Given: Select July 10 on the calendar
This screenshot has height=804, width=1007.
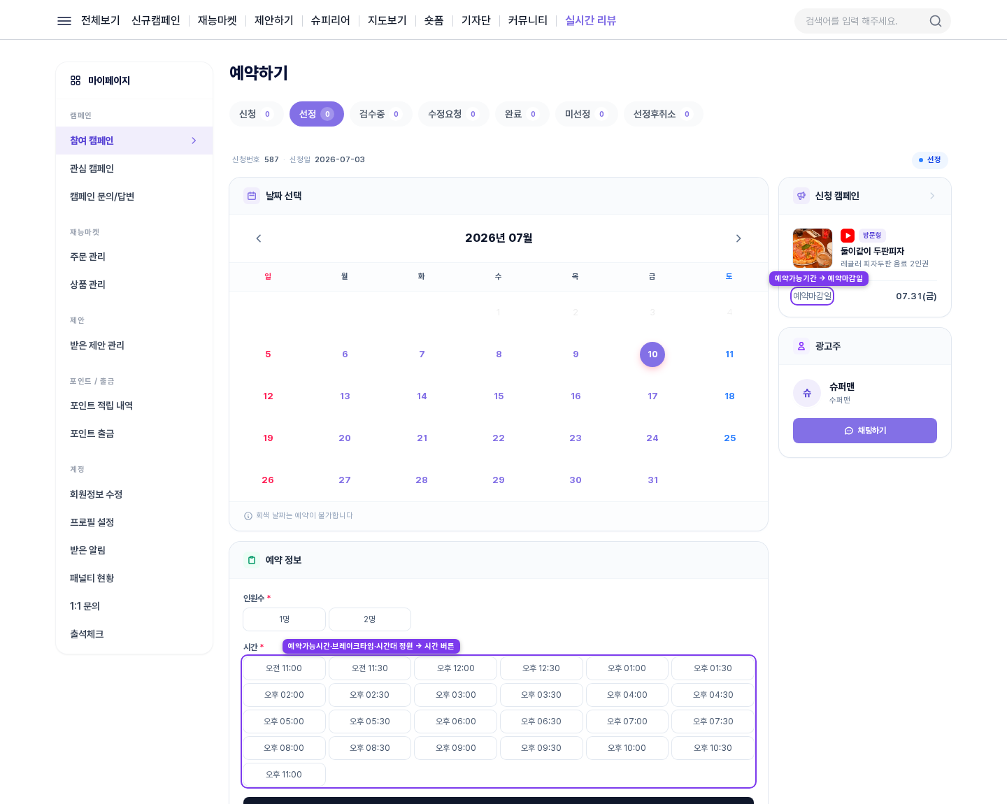Looking at the screenshot, I should [652, 354].
